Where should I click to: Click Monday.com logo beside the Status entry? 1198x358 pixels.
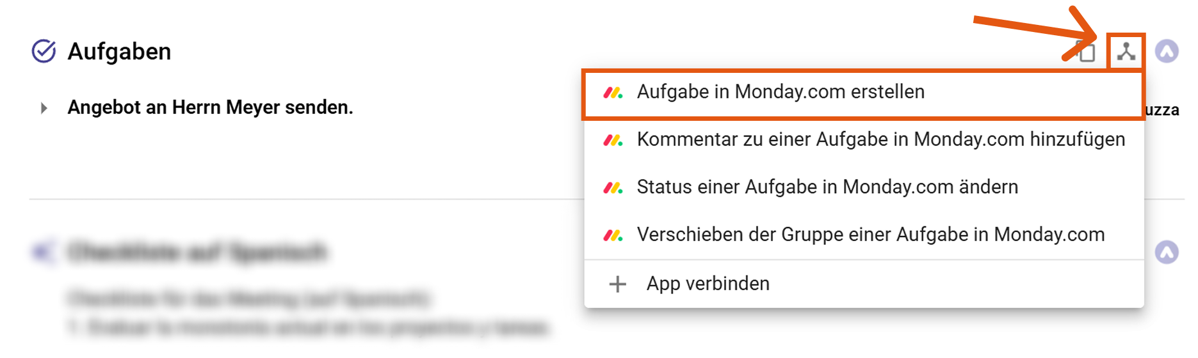click(613, 188)
